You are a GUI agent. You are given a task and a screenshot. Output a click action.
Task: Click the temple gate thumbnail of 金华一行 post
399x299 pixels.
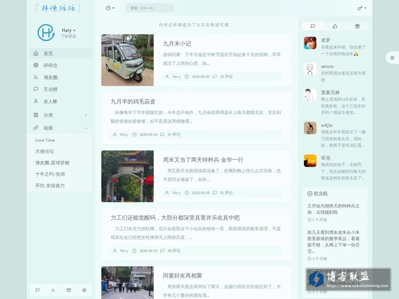click(x=127, y=176)
